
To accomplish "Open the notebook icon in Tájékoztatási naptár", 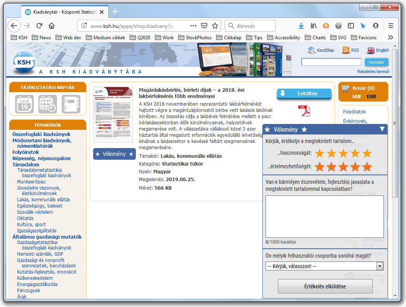I will (71, 104).
